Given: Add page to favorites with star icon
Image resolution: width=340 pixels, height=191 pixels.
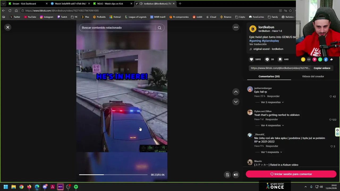Looking at the screenshot, I should click(x=290, y=11).
